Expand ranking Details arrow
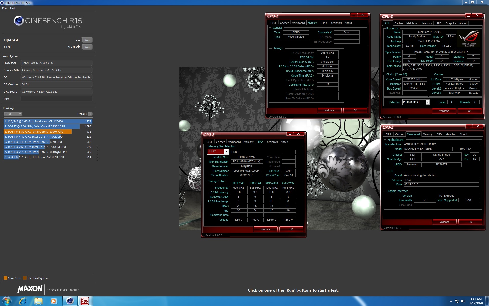Viewport: 489px width, 306px height. [x=90, y=114]
